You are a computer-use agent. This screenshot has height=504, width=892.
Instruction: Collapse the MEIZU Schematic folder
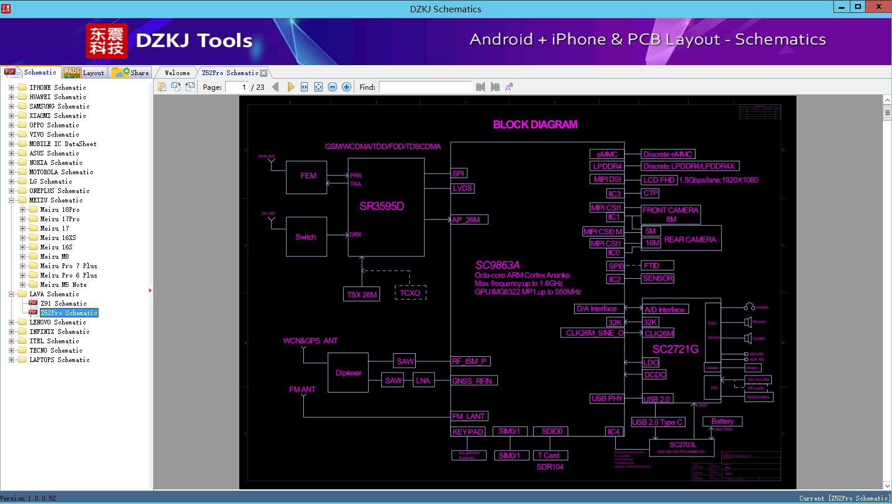click(x=11, y=200)
